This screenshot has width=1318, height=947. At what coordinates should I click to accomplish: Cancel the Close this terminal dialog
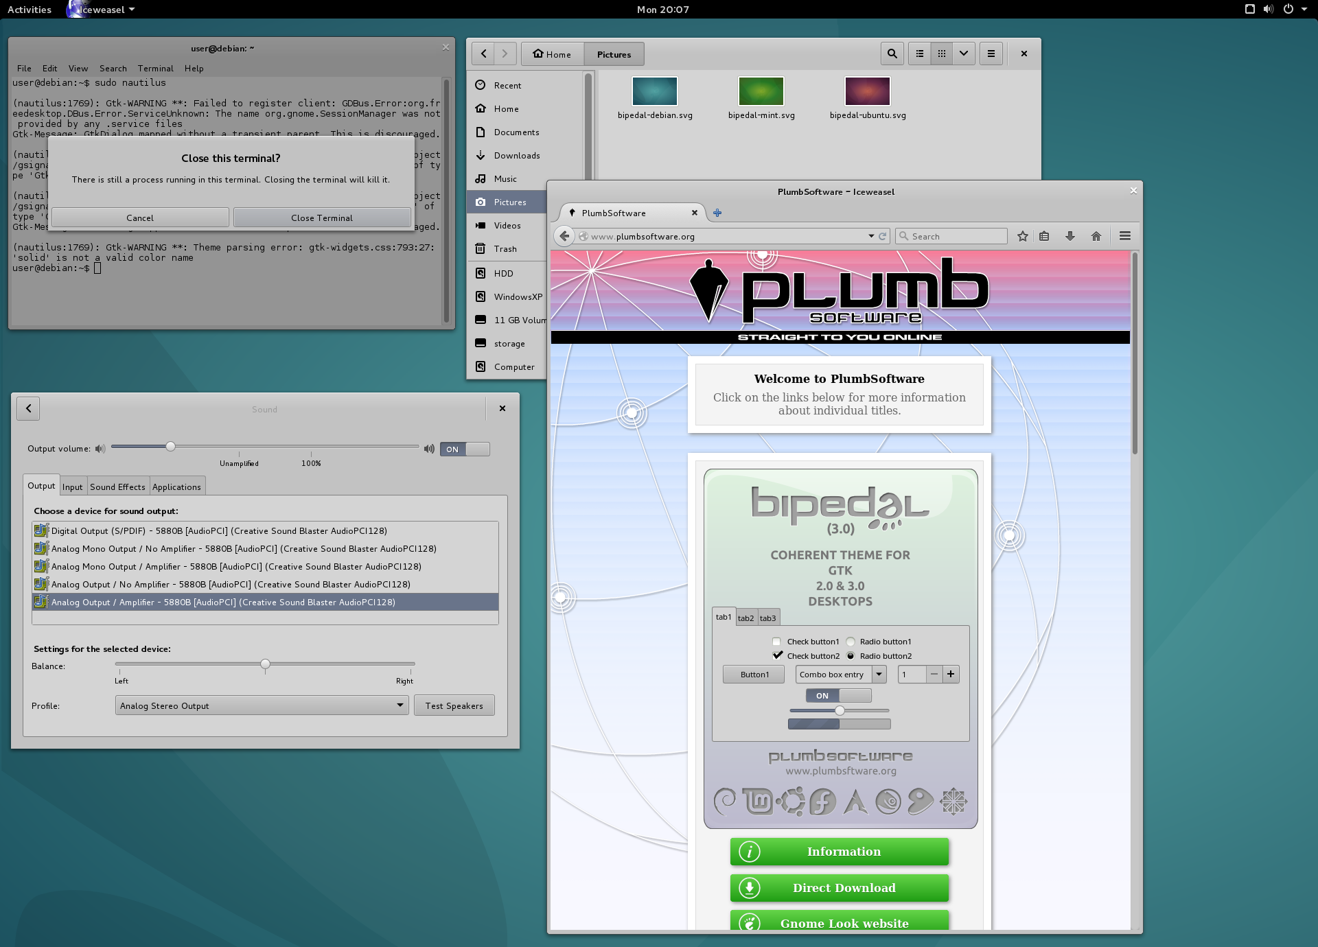coord(140,218)
